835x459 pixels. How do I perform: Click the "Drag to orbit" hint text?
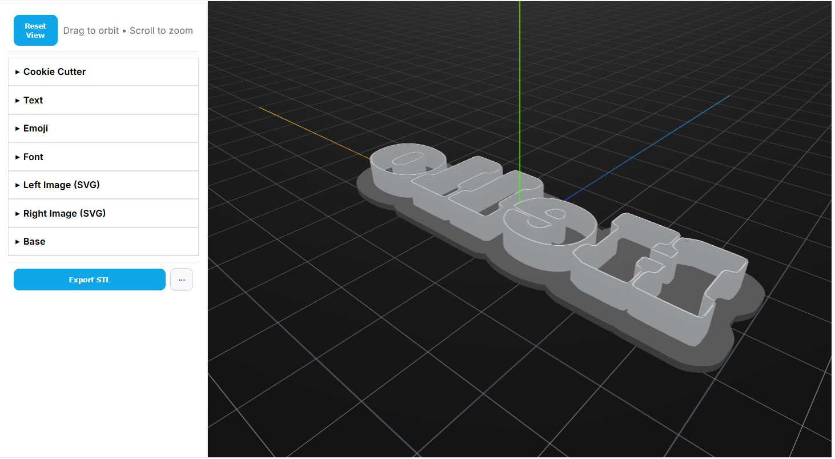pyautogui.click(x=91, y=31)
